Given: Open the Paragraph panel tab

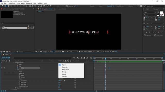Looking at the screenshot, I should [x=156, y=9].
